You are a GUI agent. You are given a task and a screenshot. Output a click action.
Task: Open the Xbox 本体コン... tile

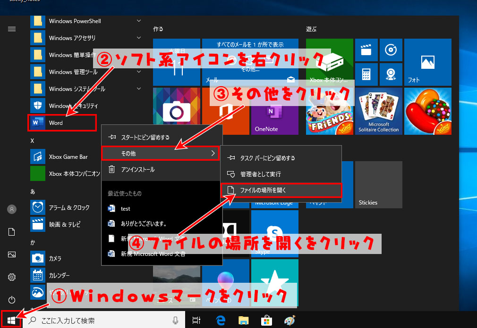tap(330, 62)
